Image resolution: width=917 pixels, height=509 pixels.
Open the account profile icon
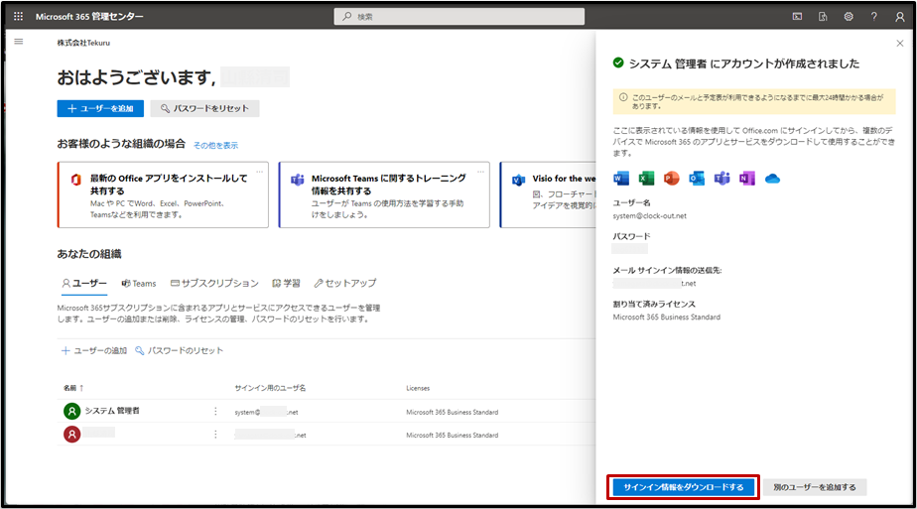click(x=899, y=16)
